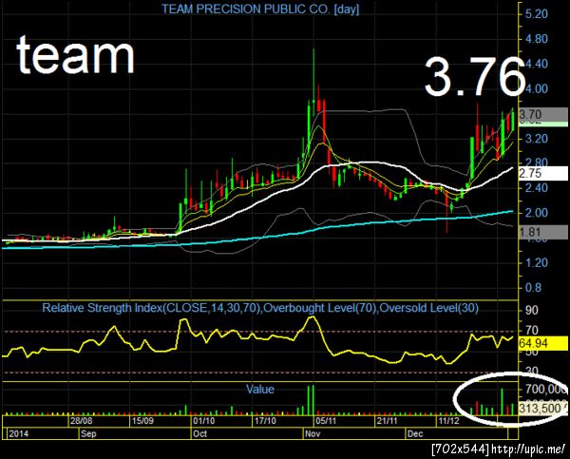Image resolution: width=570 pixels, height=459 pixels.
Task: Click the 1.20 price axis label
Action: 536,262
